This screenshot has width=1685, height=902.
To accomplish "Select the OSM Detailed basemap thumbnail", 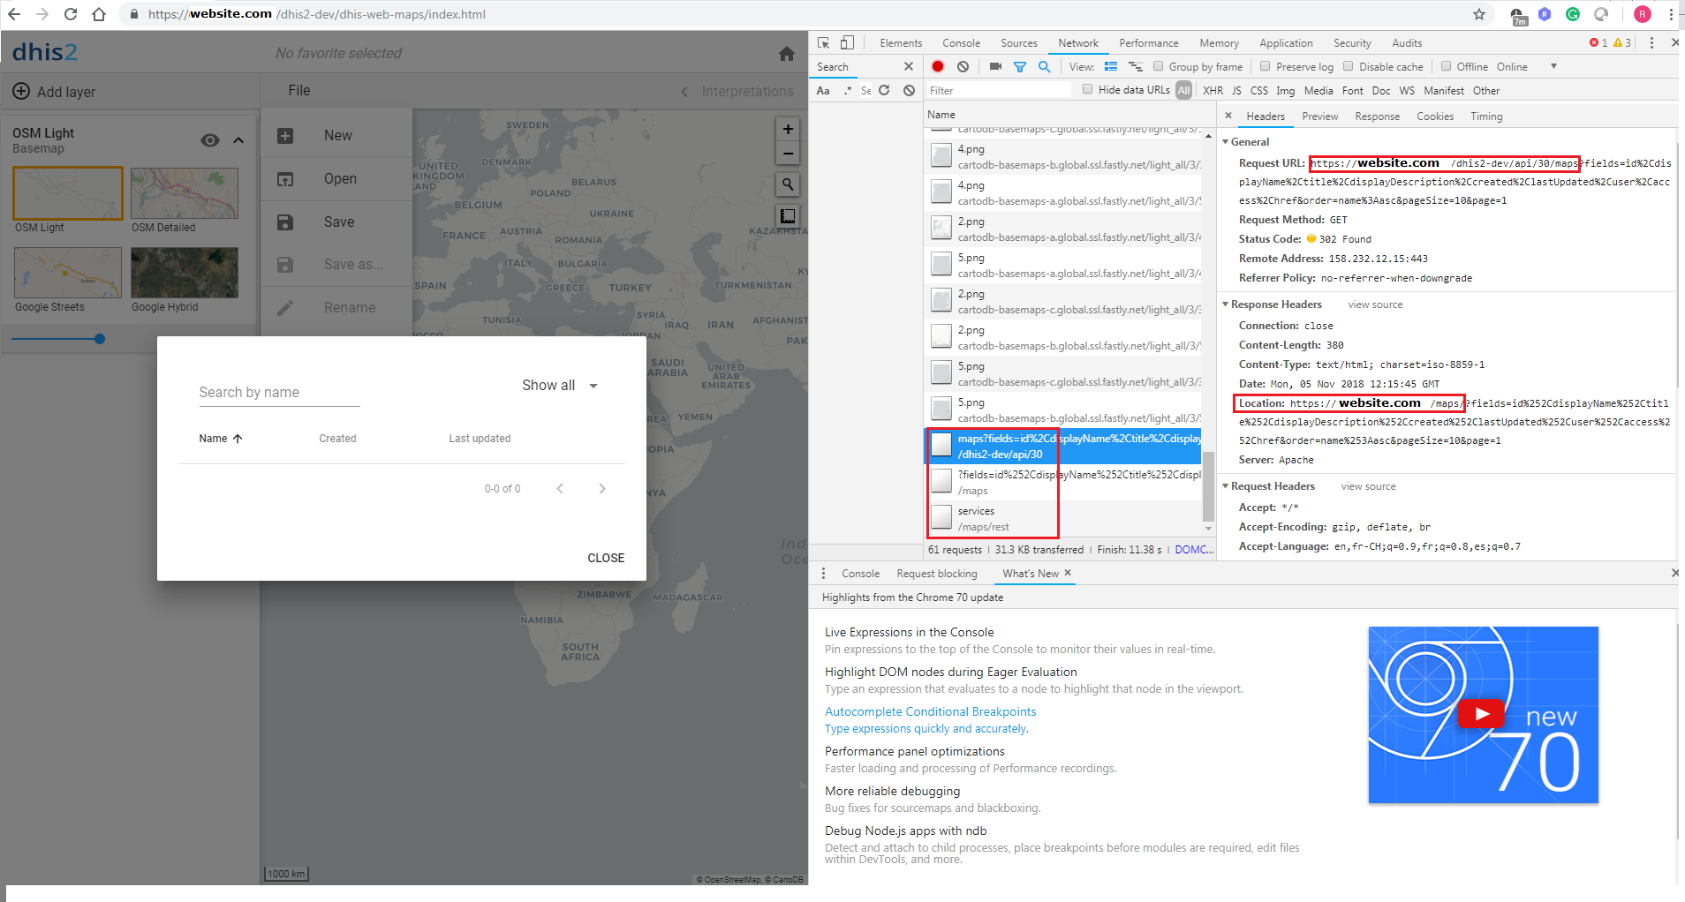I will pyautogui.click(x=185, y=193).
